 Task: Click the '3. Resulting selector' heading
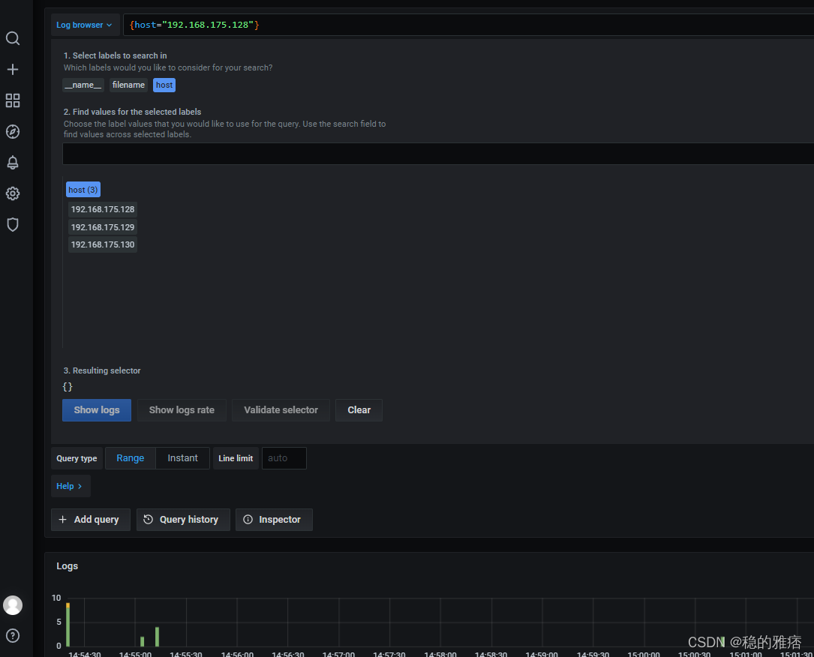click(x=102, y=370)
